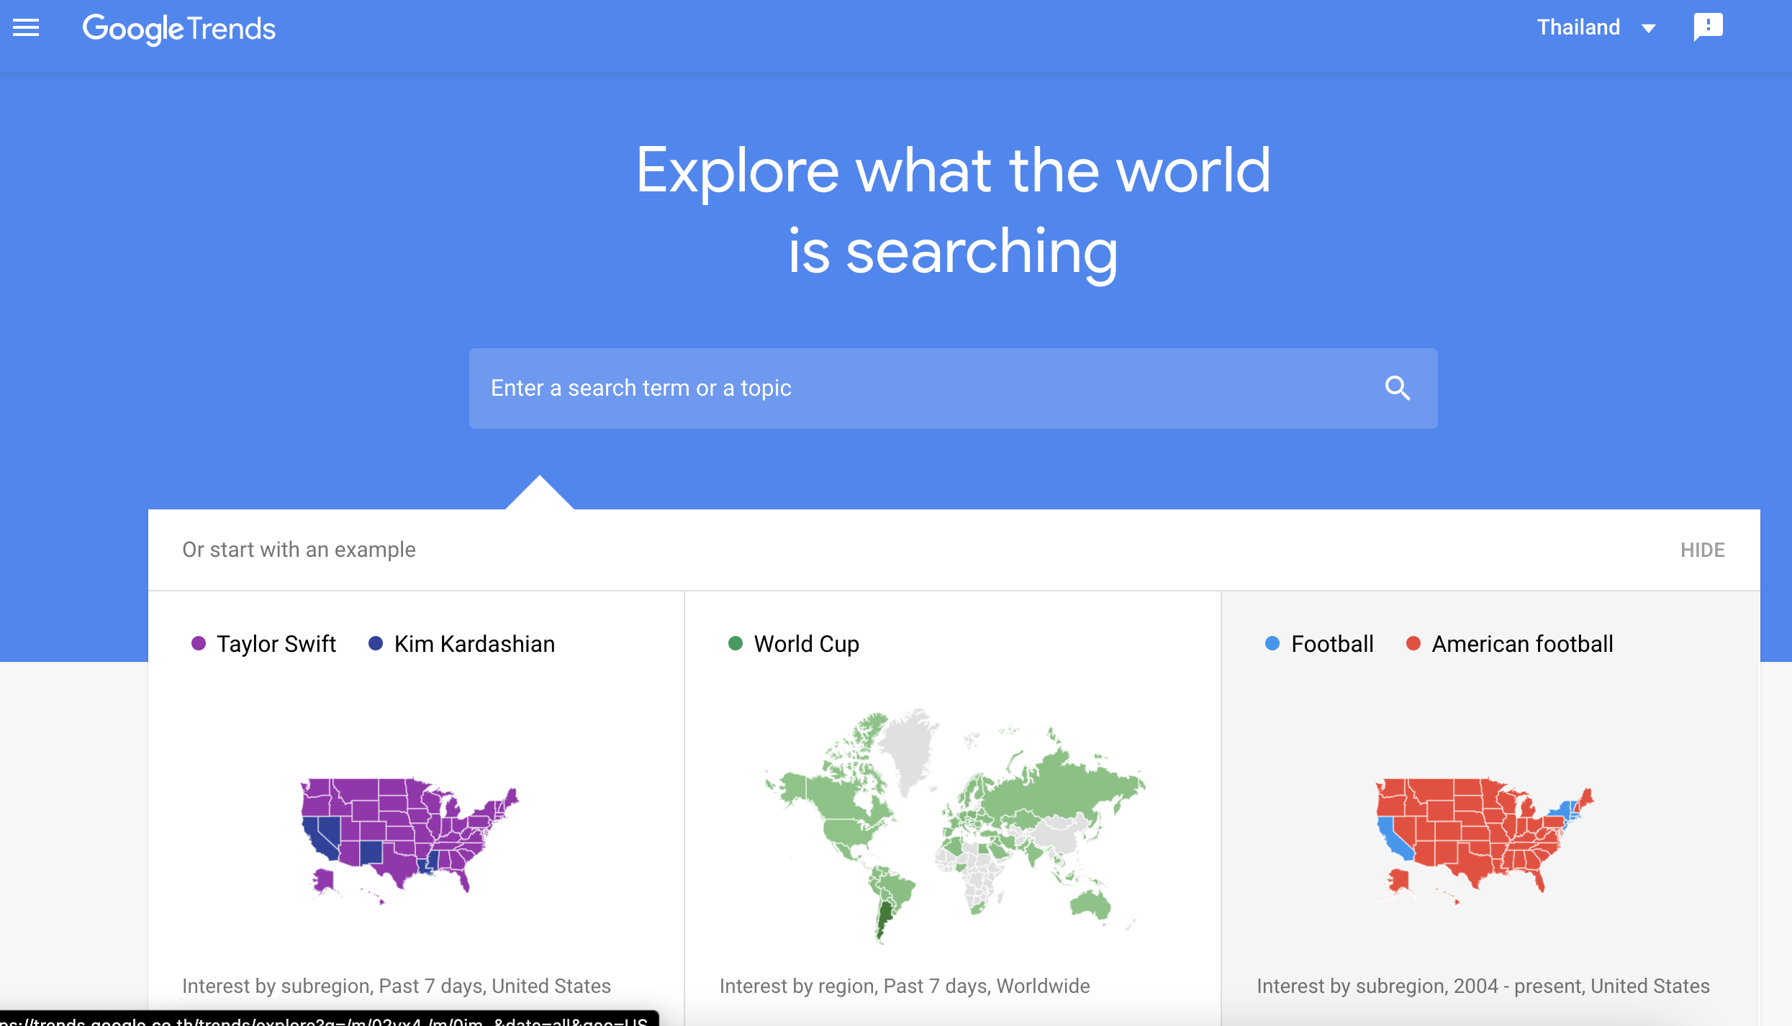Click the HIDE button for examples

(x=1703, y=550)
